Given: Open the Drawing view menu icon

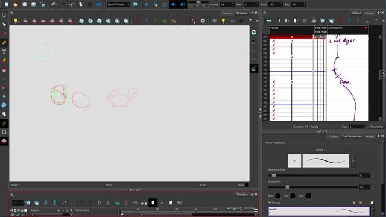Looking at the screenshot, I should [x=12, y=13].
